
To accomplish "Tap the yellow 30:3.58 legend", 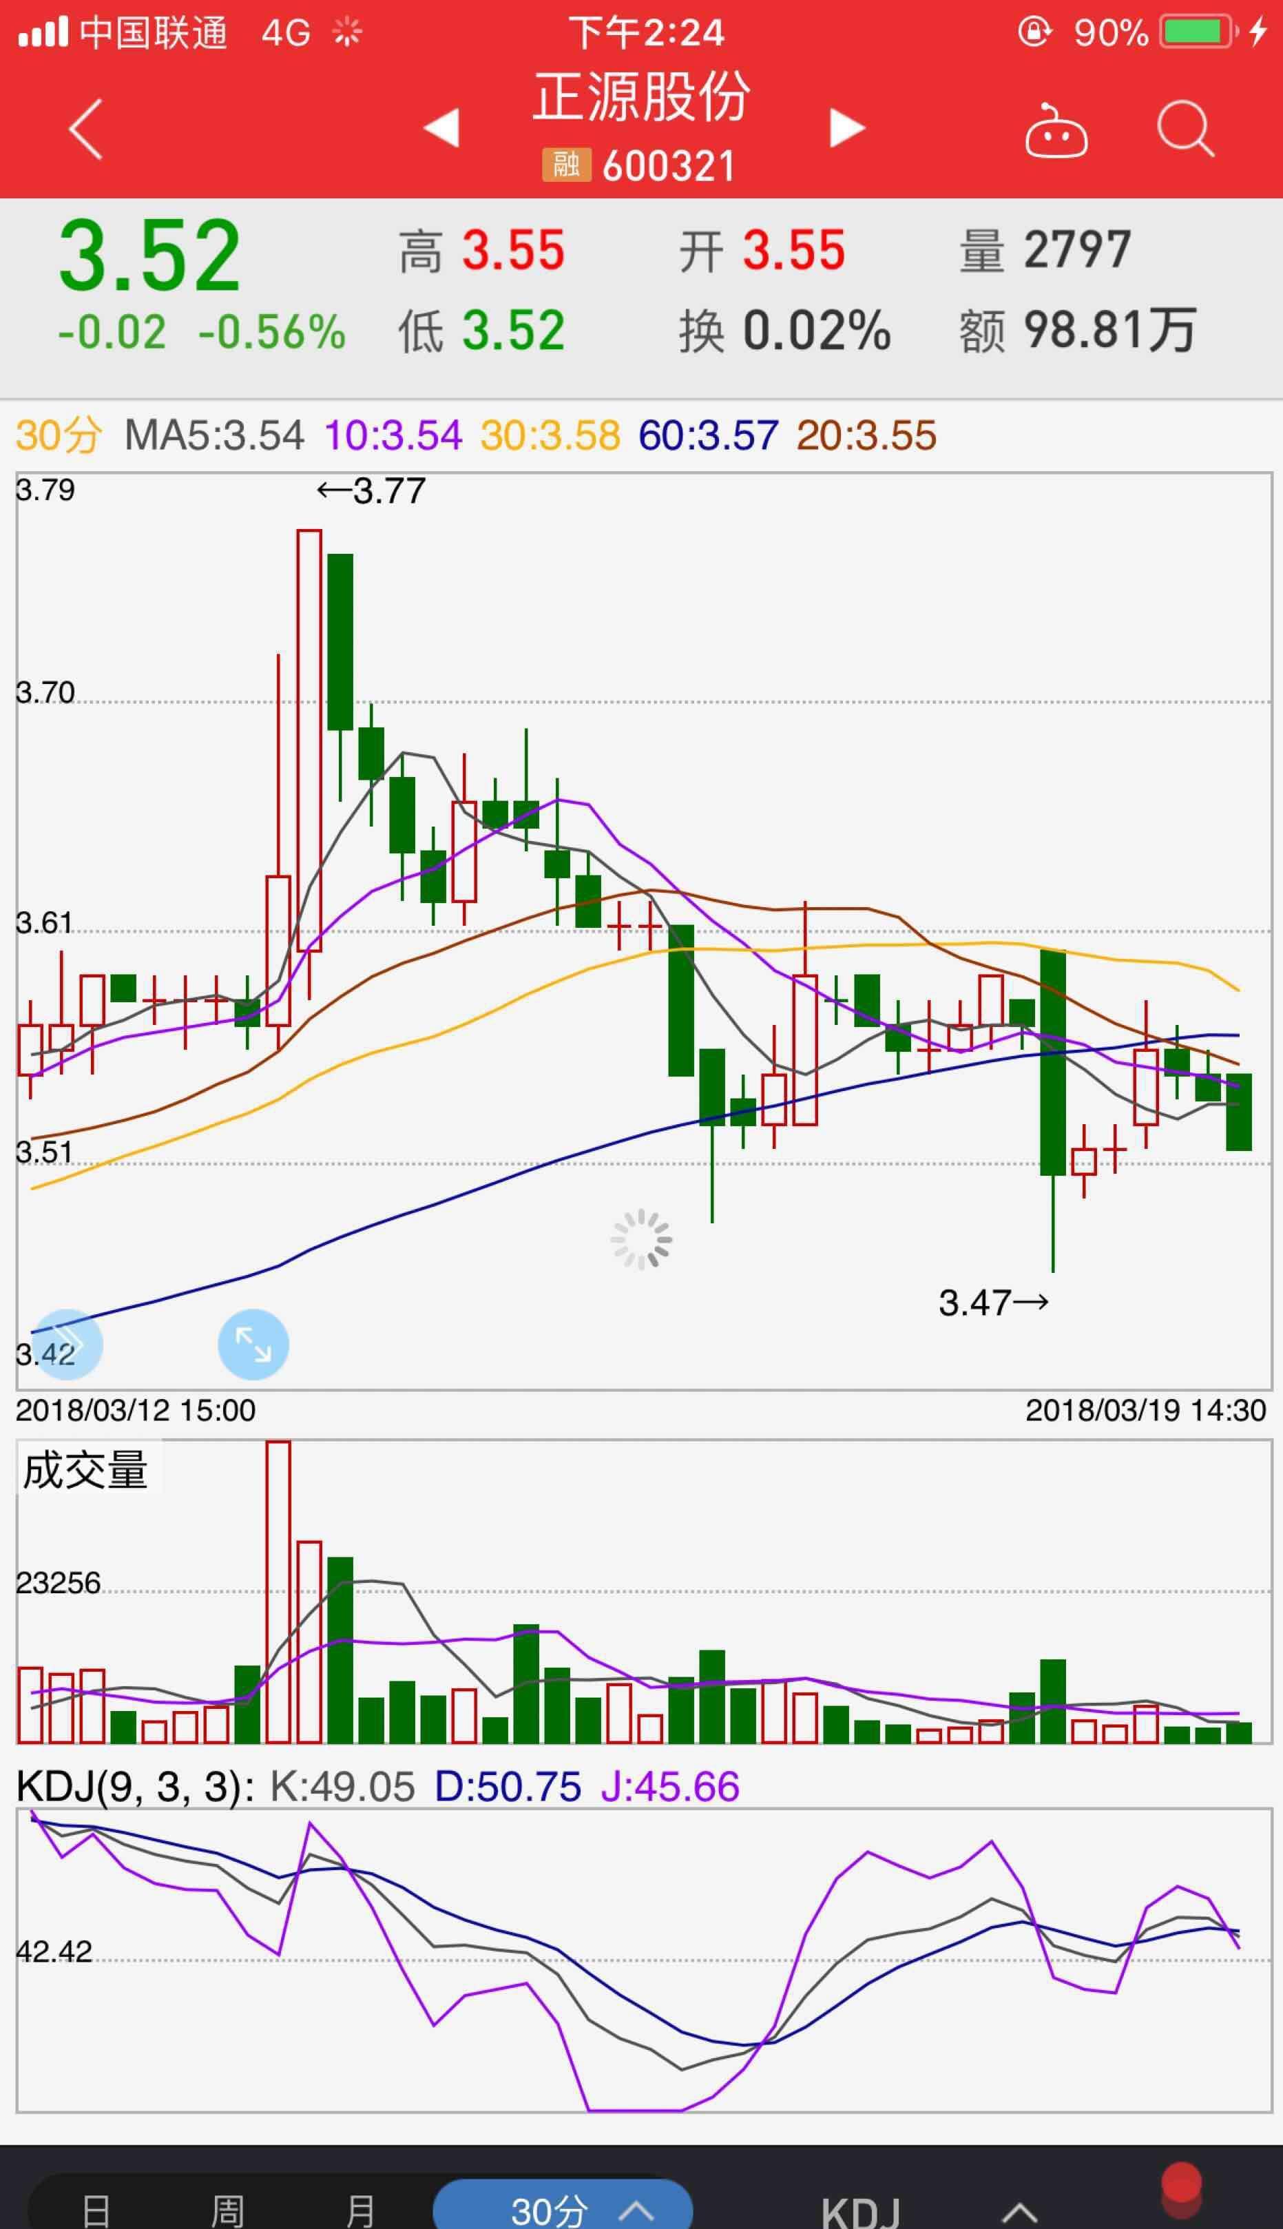I will click(551, 435).
